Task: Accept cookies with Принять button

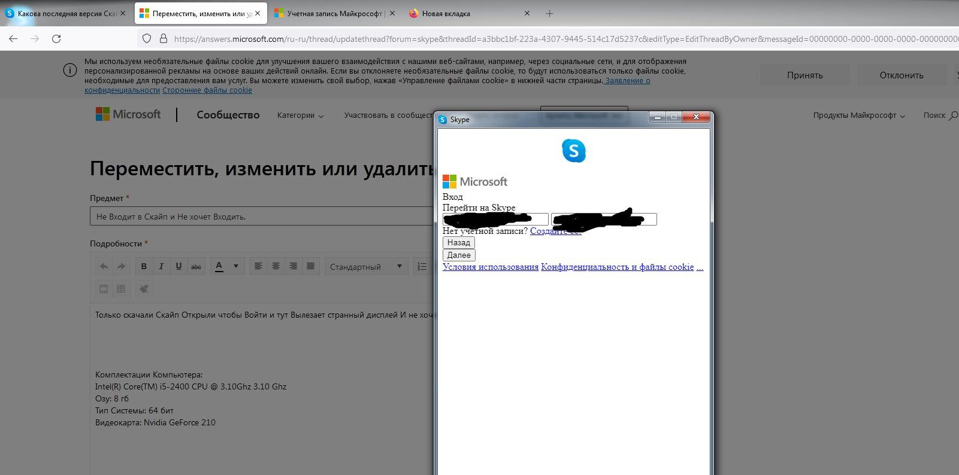Action: [805, 75]
